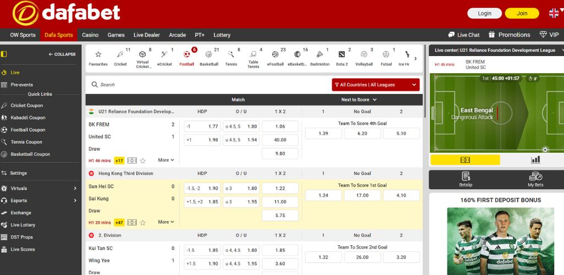Viewport: 564px width, 275px height.
Task: Favourite the Sun Hei SC match star
Action: click(x=143, y=223)
